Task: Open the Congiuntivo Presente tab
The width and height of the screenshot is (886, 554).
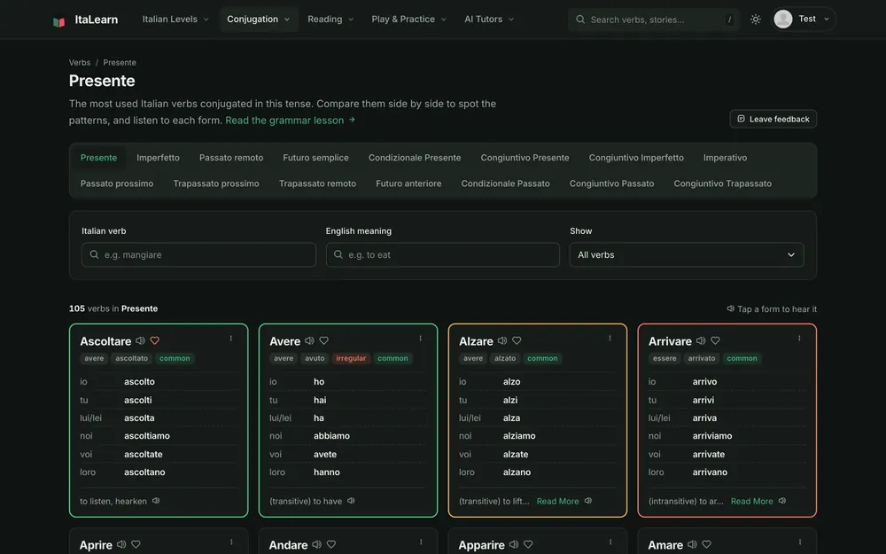Action: coord(525,158)
